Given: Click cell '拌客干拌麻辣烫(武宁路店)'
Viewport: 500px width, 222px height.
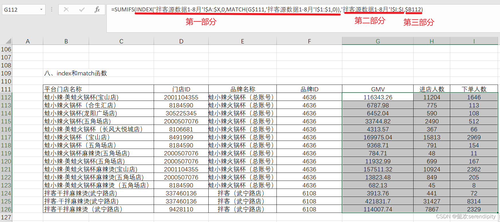Looking at the screenshot, I should pos(98,193).
